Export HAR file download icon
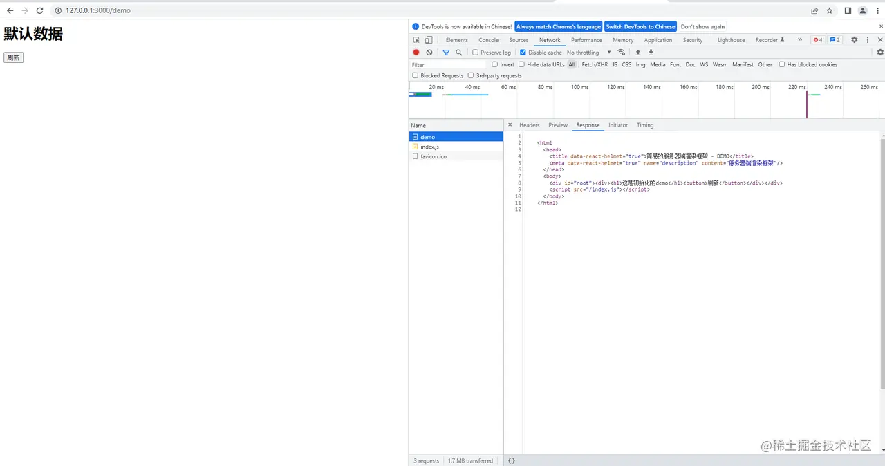The width and height of the screenshot is (885, 466). [x=651, y=53]
